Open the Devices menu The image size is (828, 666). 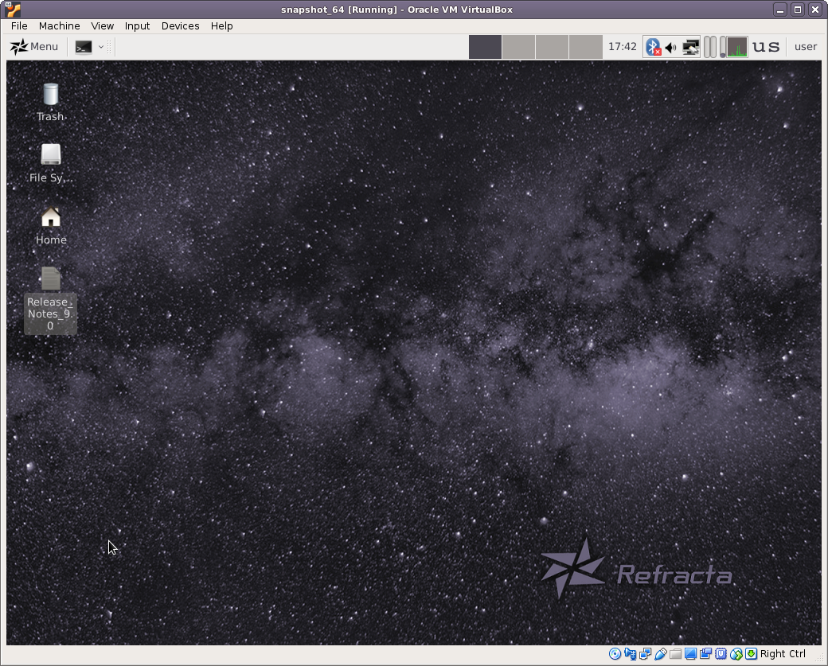[x=180, y=25]
